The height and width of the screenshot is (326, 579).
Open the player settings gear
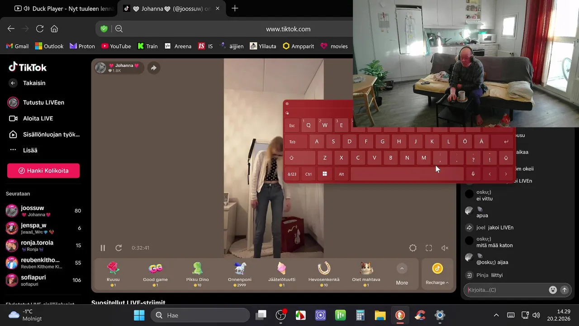(413, 248)
